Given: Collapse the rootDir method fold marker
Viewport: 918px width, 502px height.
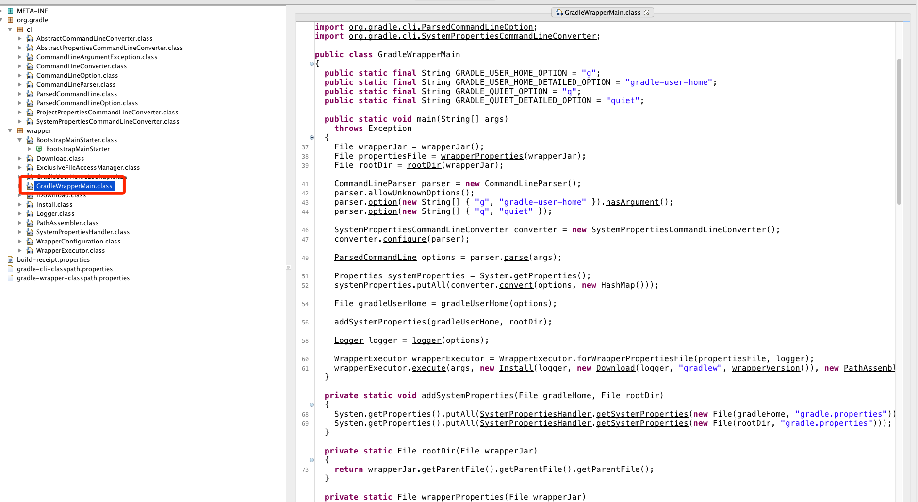Looking at the screenshot, I should 311,460.
